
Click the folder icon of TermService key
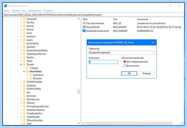click(x=24, y=99)
